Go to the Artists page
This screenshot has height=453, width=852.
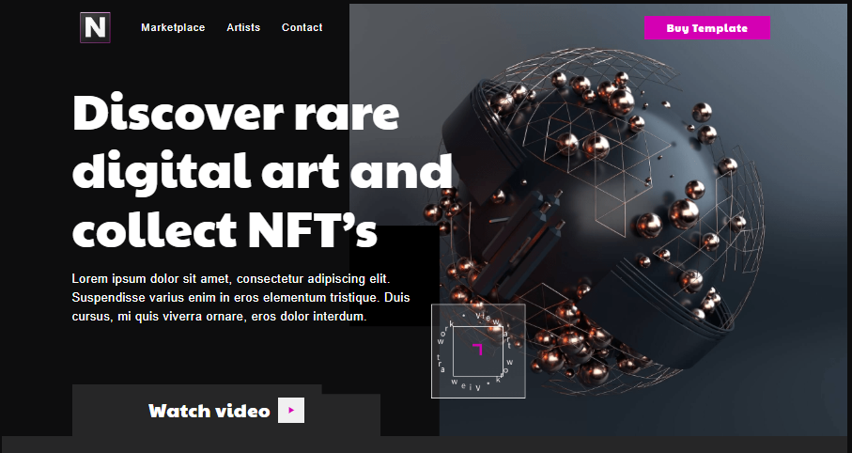[x=243, y=28]
